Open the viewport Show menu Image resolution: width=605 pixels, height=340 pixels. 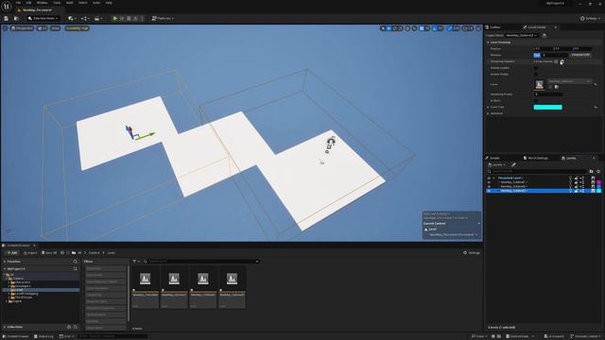(x=55, y=28)
